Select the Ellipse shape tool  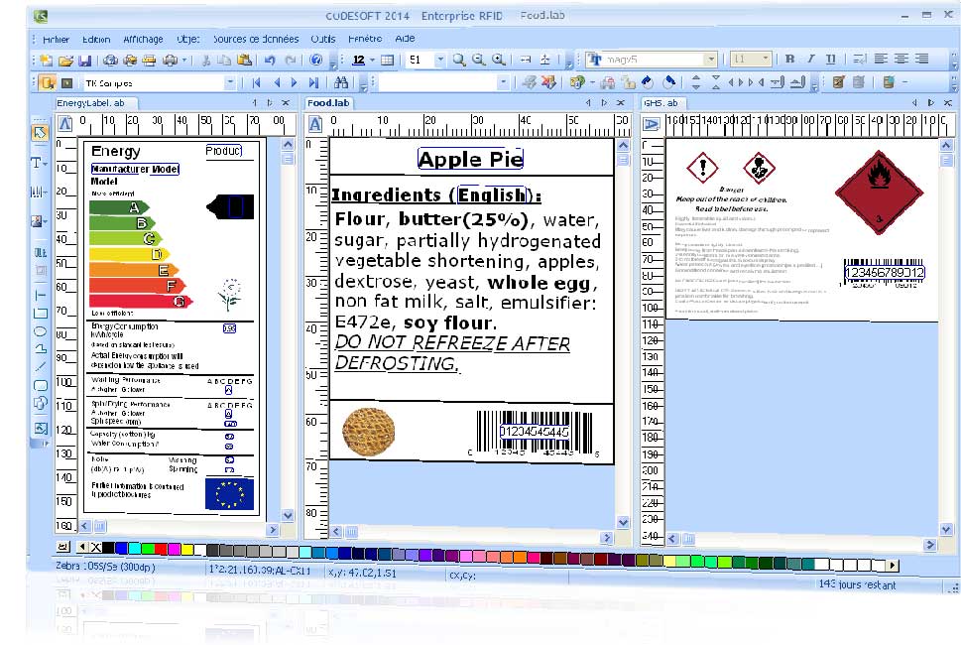click(x=41, y=330)
